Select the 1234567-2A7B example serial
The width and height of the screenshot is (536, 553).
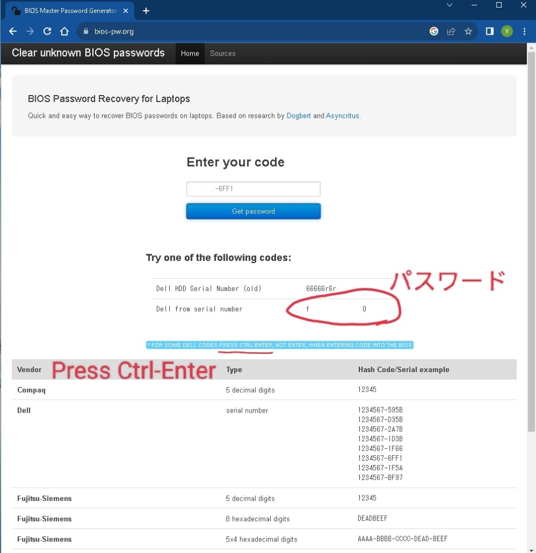tap(380, 429)
